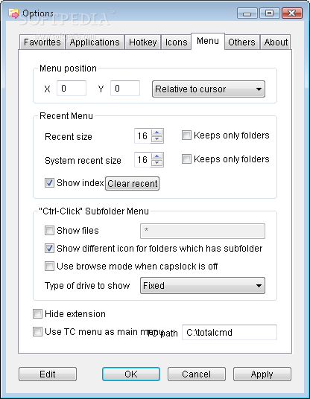Decrease System recent size down arrow
This screenshot has height=399, width=310.
click(157, 163)
